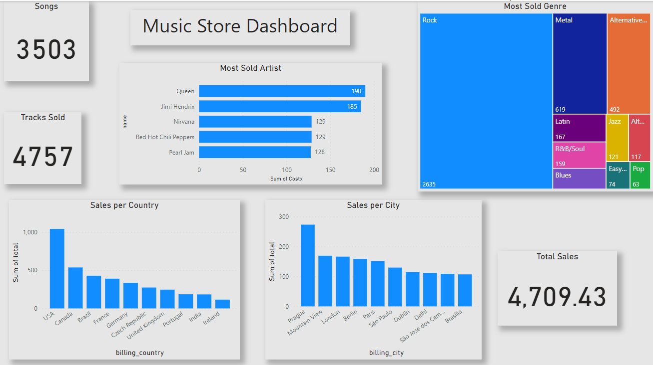This screenshot has width=653, height=365.
Task: Select the orange Alternative genre tile
Action: click(629, 64)
